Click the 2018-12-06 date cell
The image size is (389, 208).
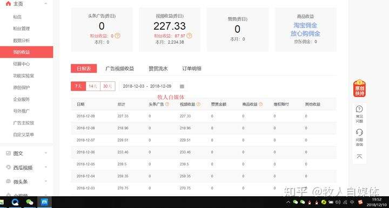[85, 152]
